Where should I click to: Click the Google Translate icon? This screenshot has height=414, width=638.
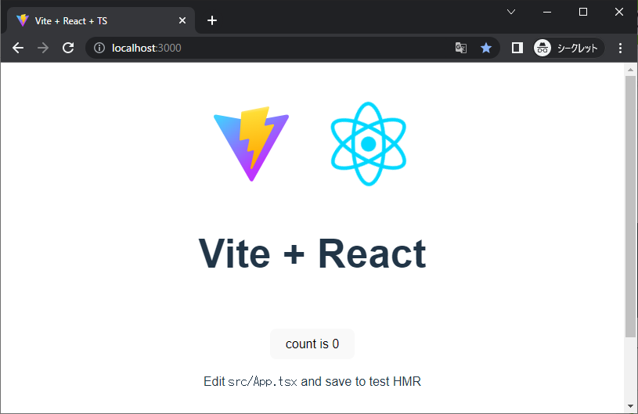pyautogui.click(x=460, y=48)
